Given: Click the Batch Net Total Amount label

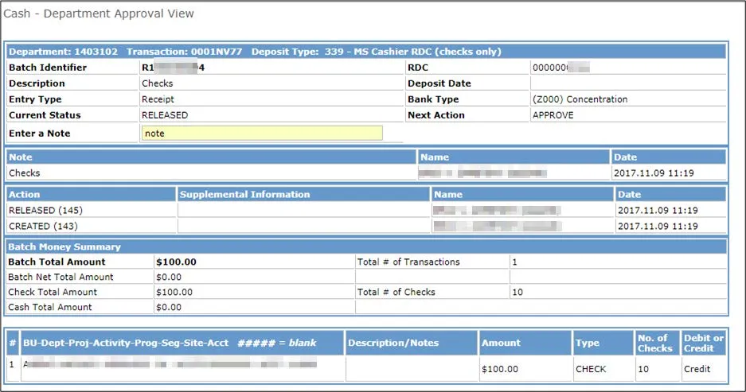Looking at the screenshot, I should tap(61, 277).
